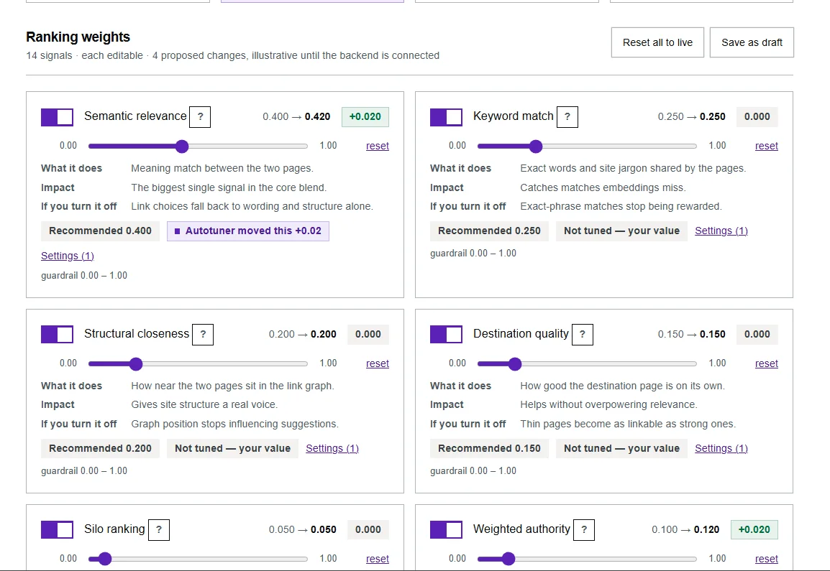This screenshot has height=571, width=830.
Task: Click the Silo ranking slider handle
Action: [105, 559]
